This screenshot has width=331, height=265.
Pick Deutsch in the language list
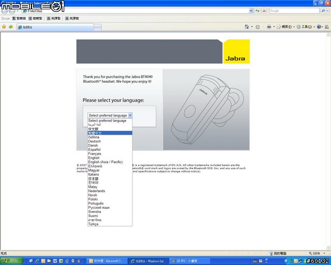(x=110, y=141)
